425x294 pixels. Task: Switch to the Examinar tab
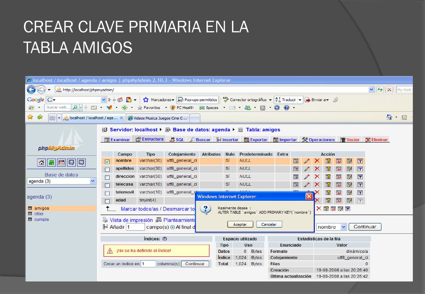(117, 140)
